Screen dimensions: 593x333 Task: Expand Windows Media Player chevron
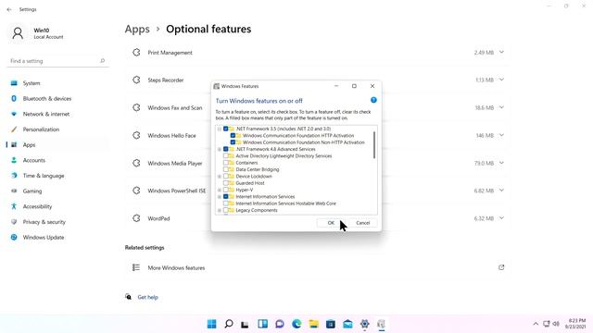pos(501,163)
